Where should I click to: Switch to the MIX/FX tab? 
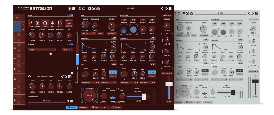point(116,108)
